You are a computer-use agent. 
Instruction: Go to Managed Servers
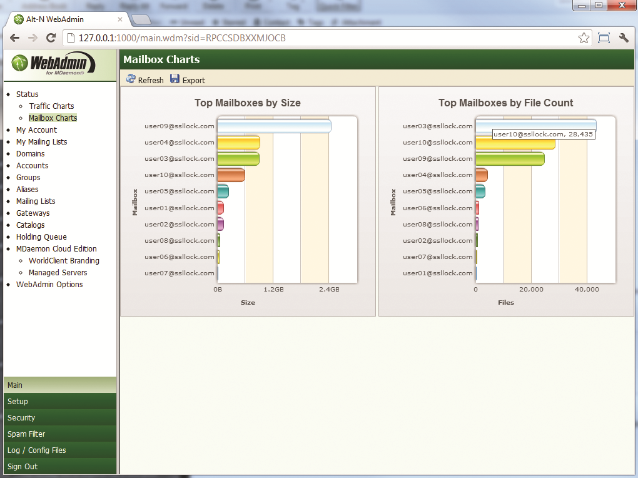58,272
